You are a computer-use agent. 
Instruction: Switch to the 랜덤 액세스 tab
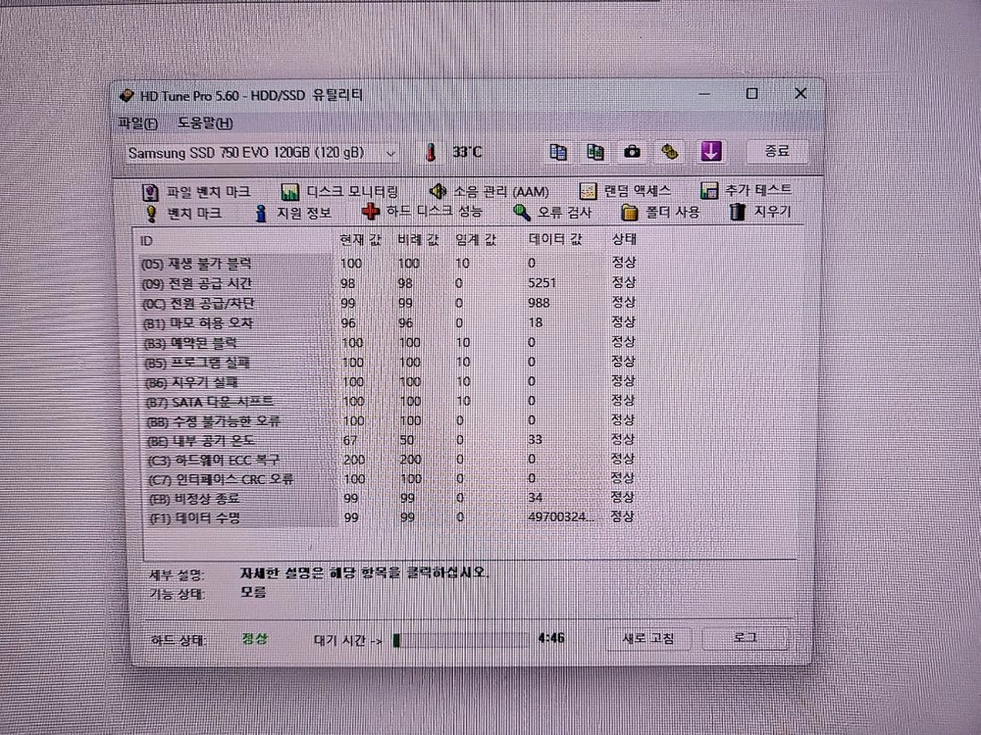625,191
